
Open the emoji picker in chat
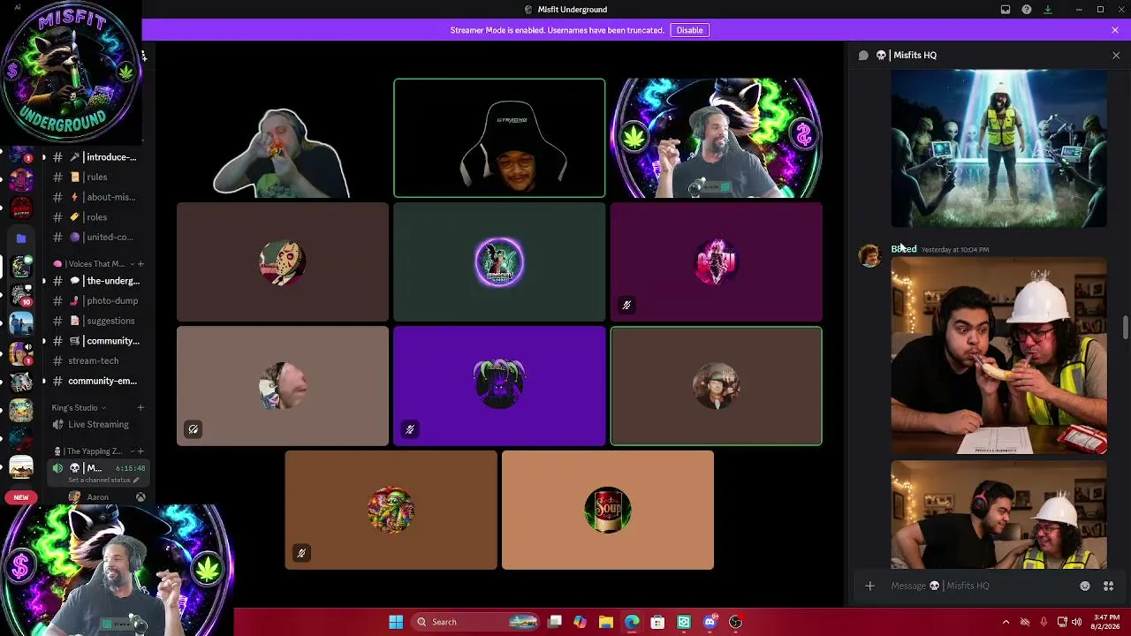(x=1085, y=586)
